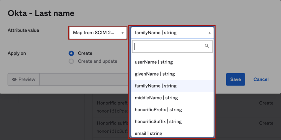
Task: Save the attribute mapping
Action: pos(235,79)
